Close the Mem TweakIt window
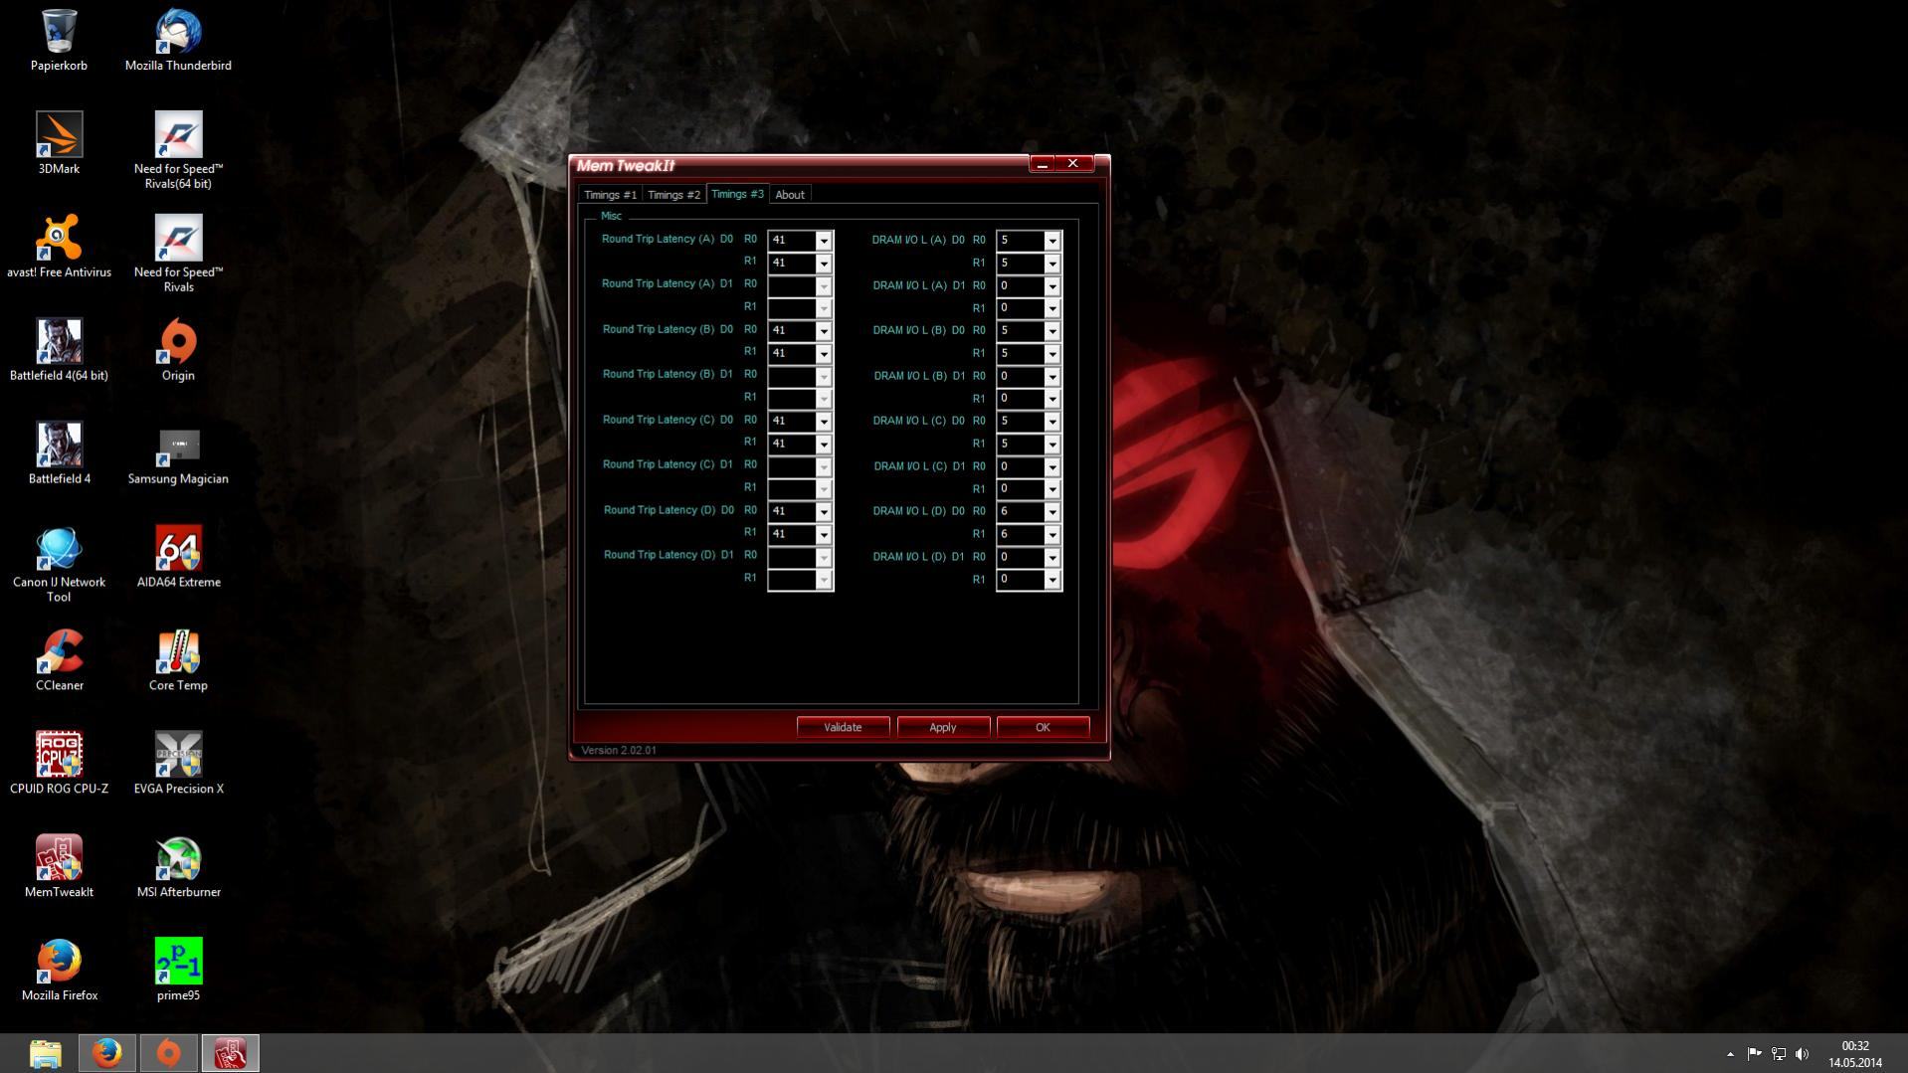This screenshot has width=1908, height=1073. pos(1073,163)
